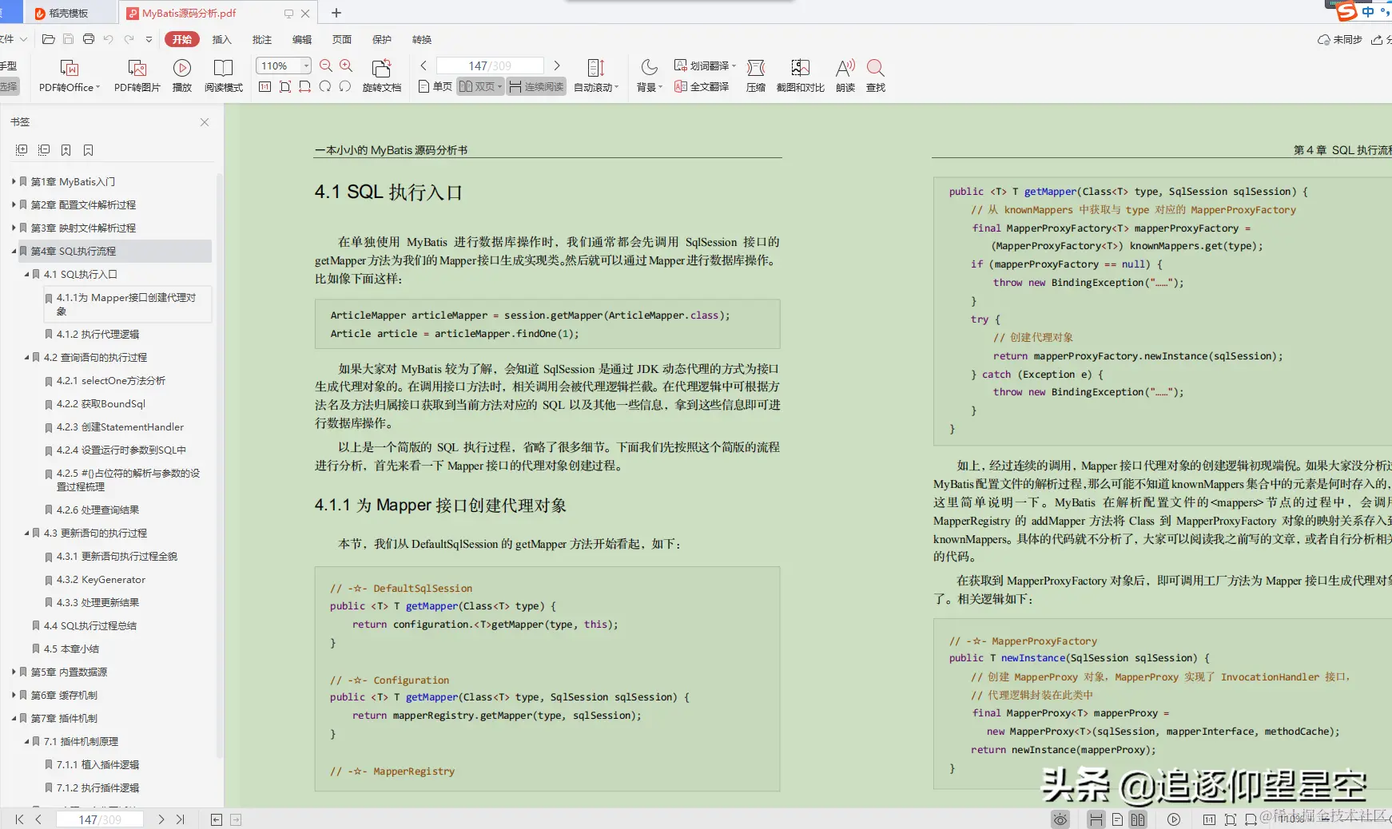Image resolution: width=1392 pixels, height=829 pixels.
Task: Toggle continuous reading in status bar
Action: 1096,819
